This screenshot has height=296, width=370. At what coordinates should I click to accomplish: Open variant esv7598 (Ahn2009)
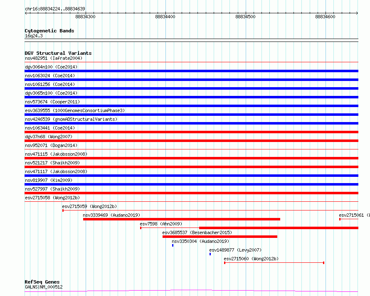(x=161, y=224)
